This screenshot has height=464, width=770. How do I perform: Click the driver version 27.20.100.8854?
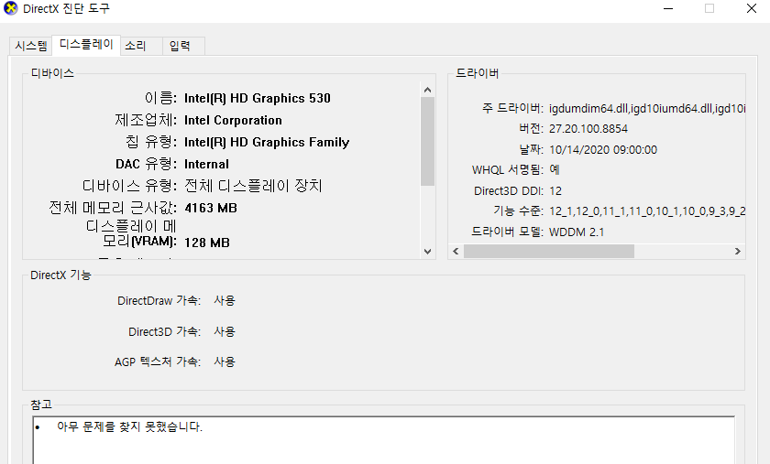point(588,129)
